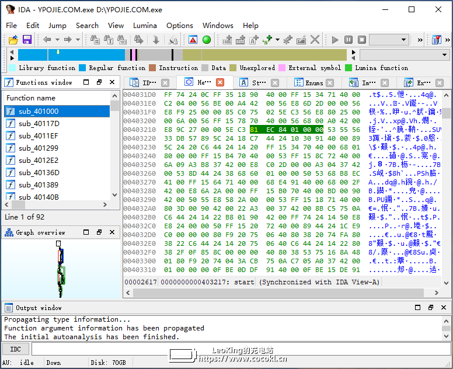The width and height of the screenshot is (453, 369).
Task: Open the Windows menu
Action: pos(218,26)
